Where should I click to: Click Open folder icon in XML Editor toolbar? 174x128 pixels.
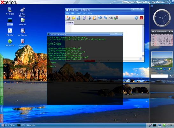click(x=73, y=18)
